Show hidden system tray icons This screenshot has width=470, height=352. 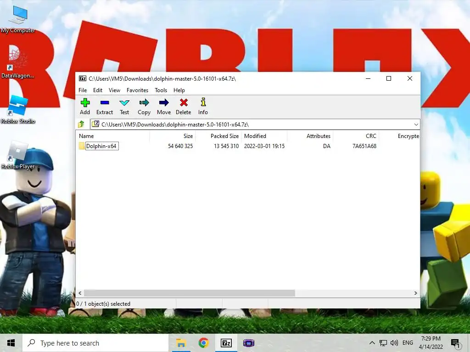coord(372,343)
